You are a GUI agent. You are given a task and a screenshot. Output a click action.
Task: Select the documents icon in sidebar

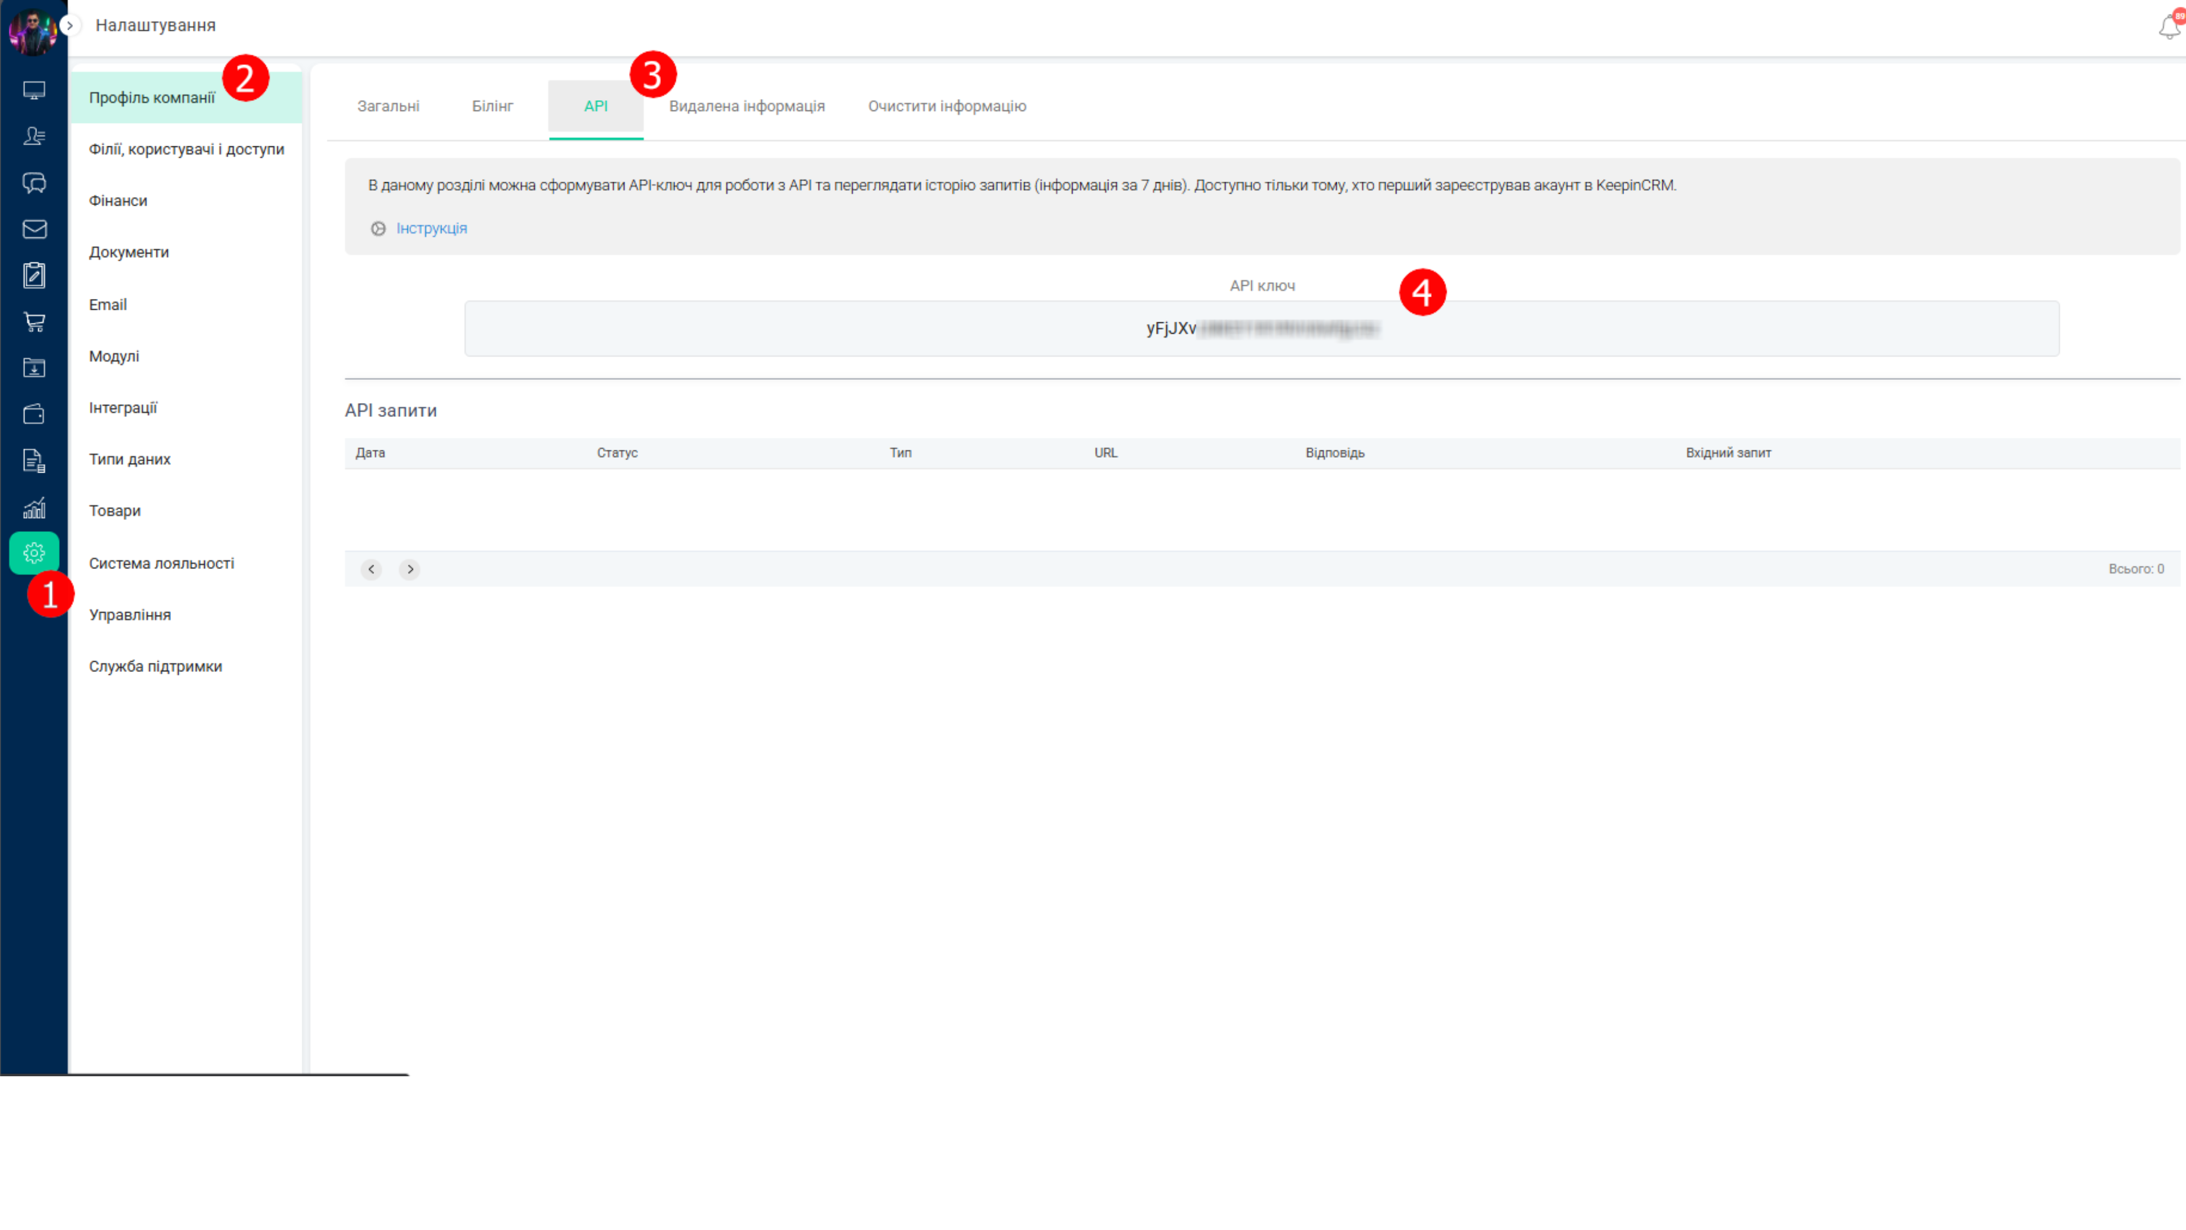(x=34, y=461)
